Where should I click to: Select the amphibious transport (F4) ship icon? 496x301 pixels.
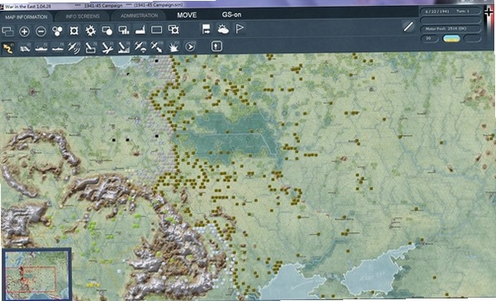point(58,48)
